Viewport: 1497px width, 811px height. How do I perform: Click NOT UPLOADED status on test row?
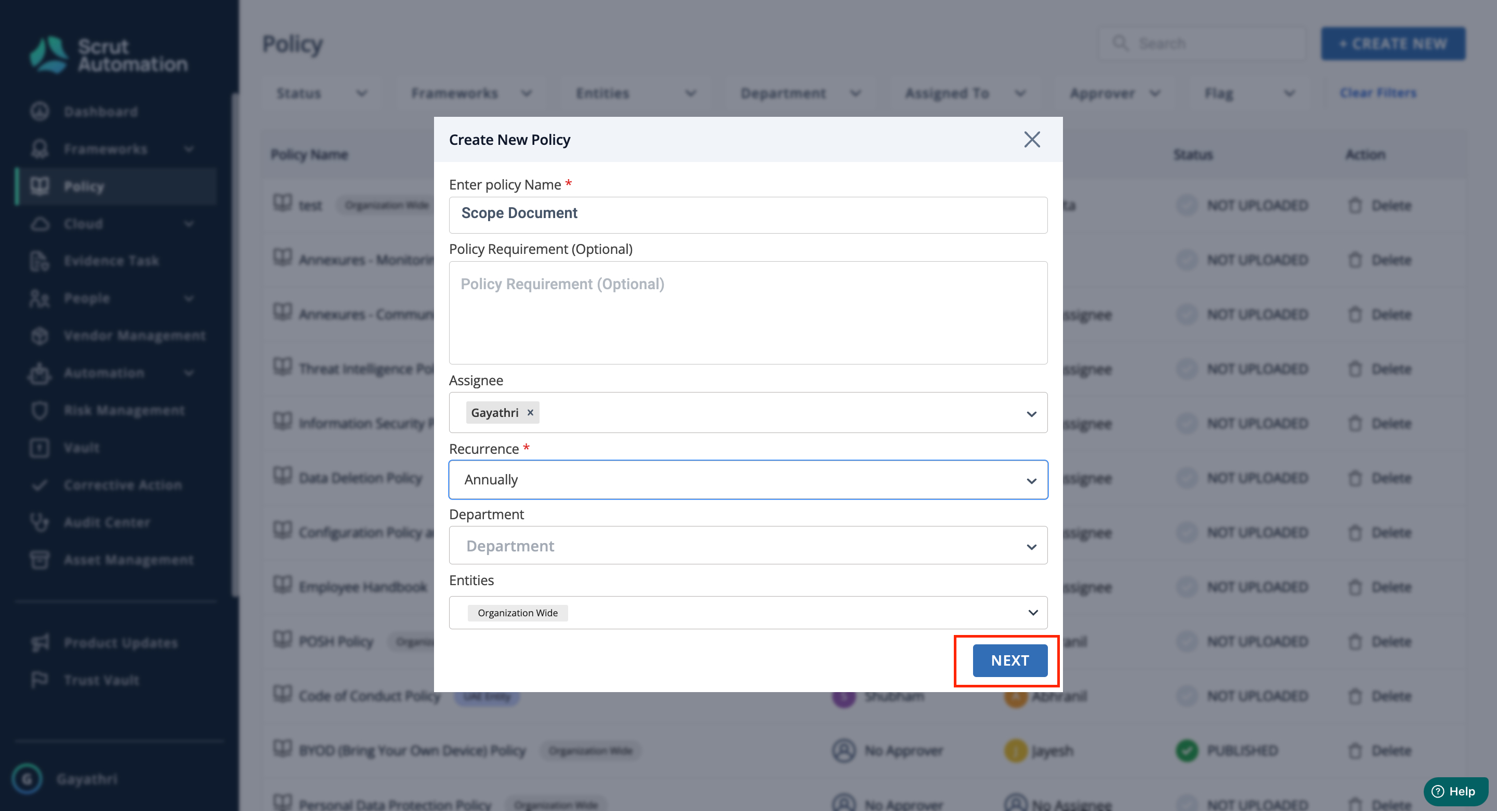(x=1257, y=205)
